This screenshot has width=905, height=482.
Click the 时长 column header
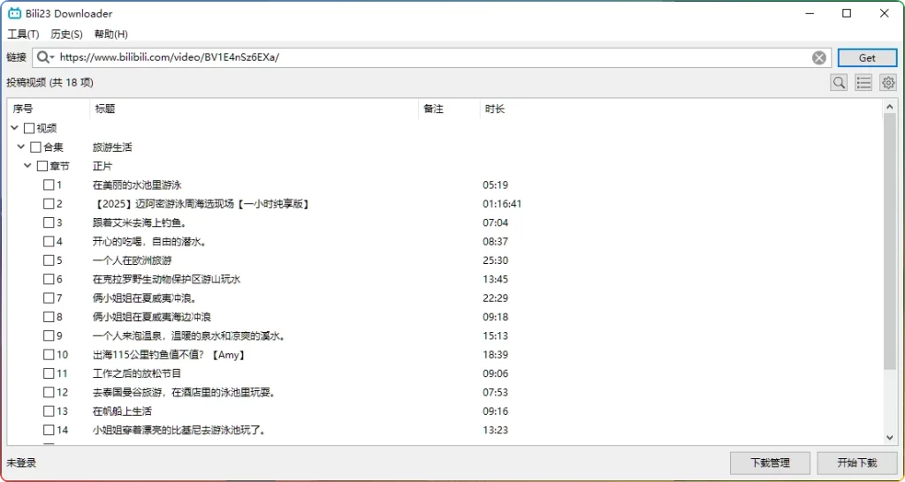(681, 109)
